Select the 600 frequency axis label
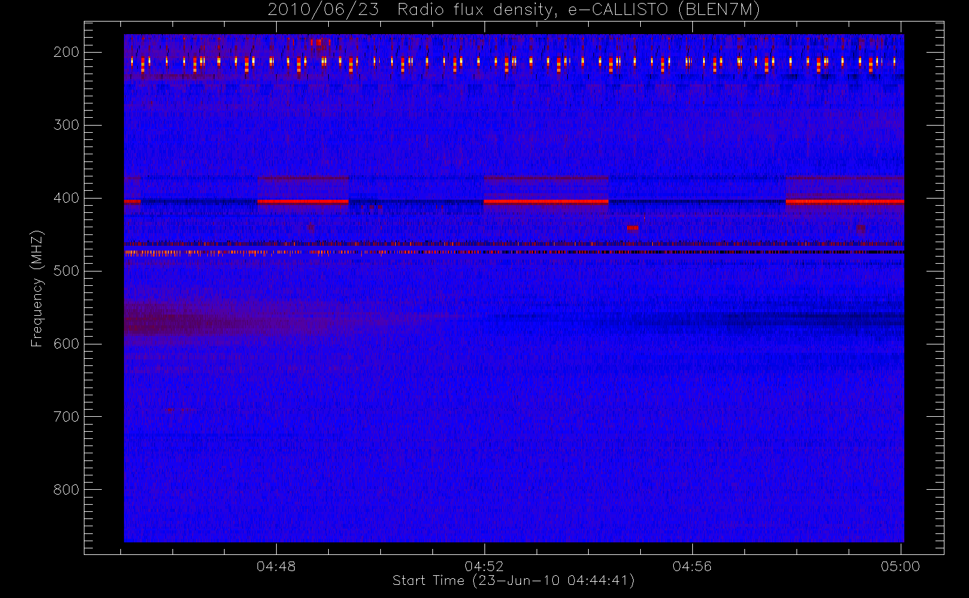This screenshot has width=969, height=598. pyautogui.click(x=66, y=344)
